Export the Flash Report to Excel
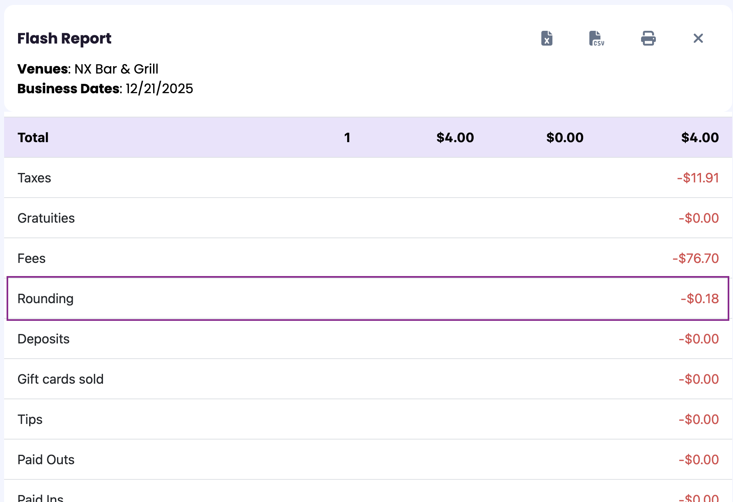733x502 pixels. [547, 38]
